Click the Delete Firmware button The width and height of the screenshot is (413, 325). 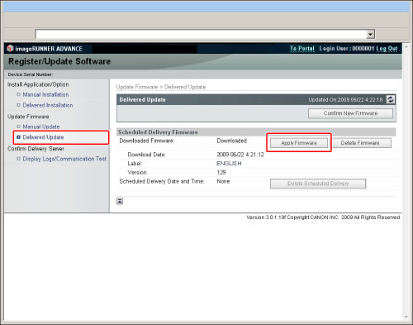(x=360, y=143)
